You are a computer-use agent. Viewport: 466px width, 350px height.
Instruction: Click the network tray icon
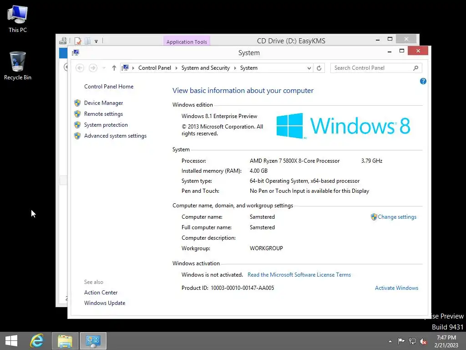pos(412,341)
